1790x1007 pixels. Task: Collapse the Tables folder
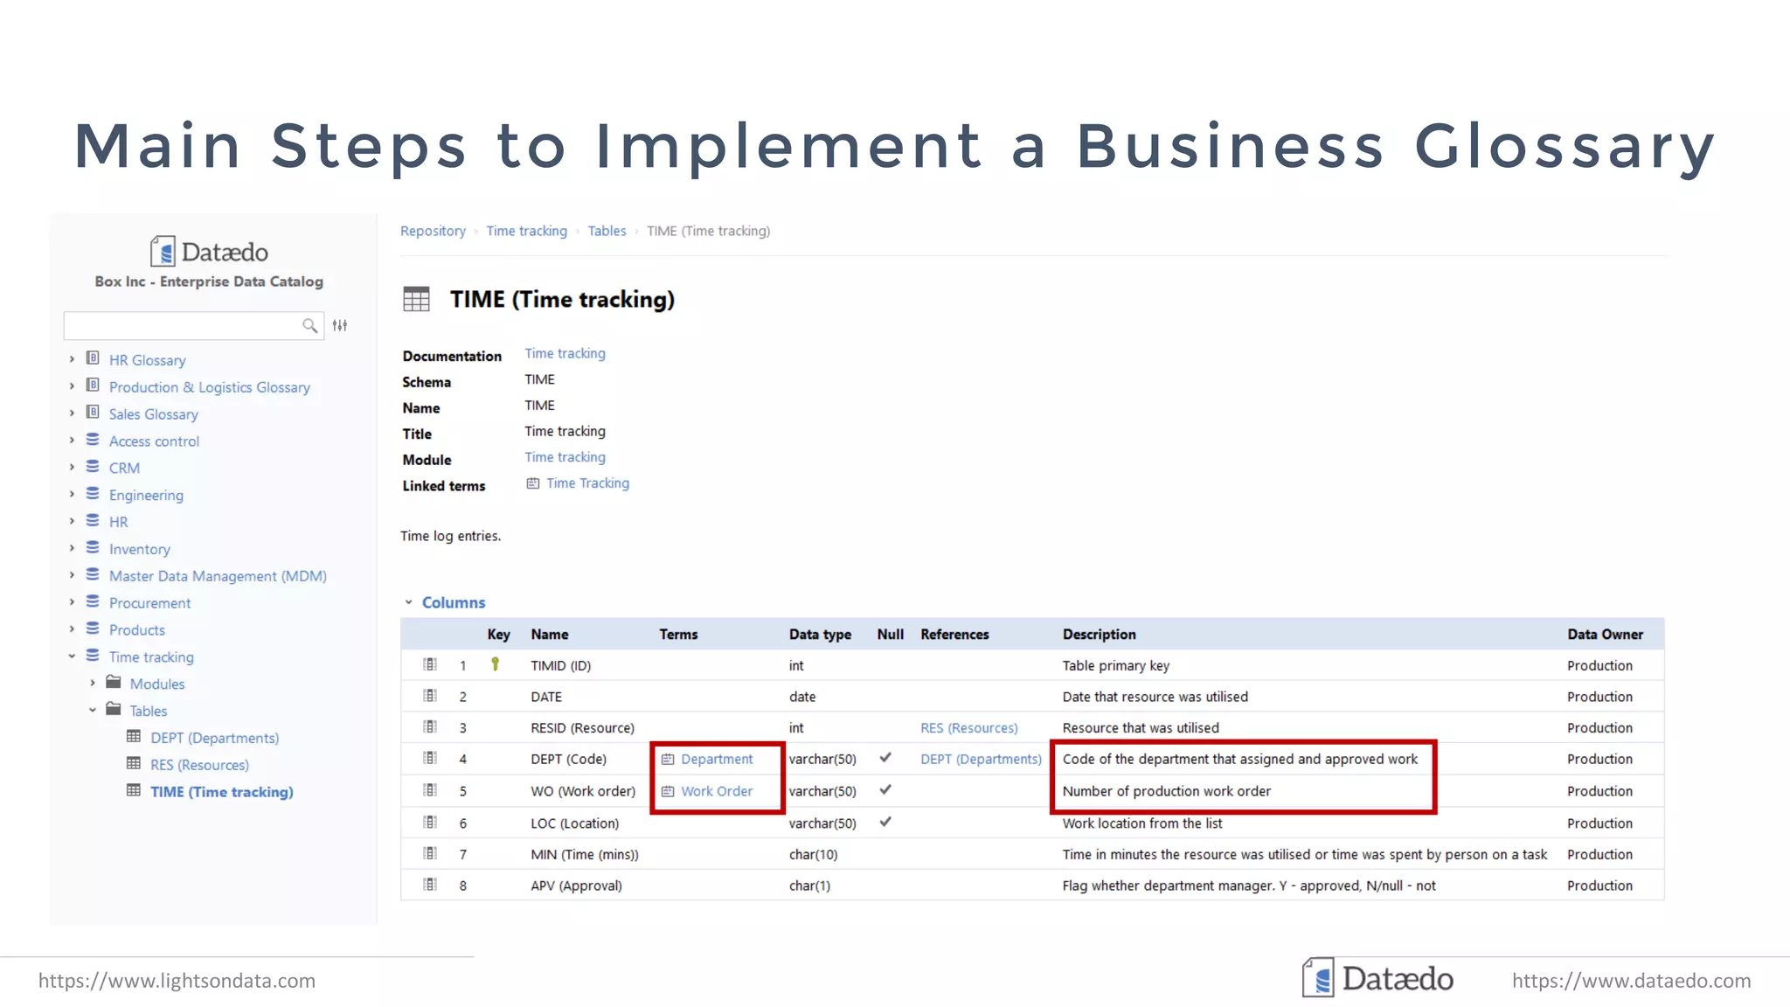93,711
